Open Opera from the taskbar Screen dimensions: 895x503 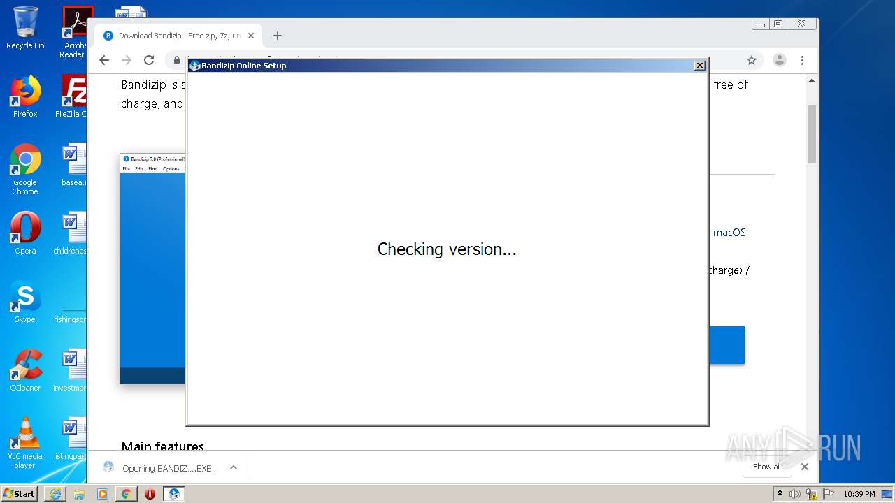150,494
